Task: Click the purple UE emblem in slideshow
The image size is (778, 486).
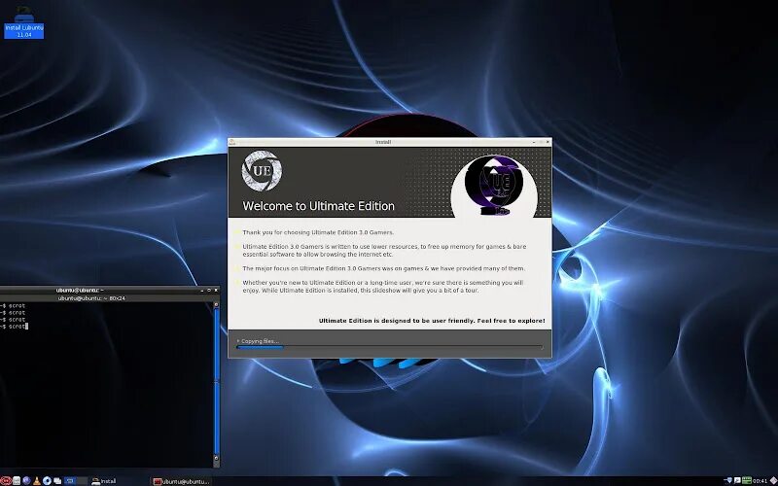Action: point(494,185)
